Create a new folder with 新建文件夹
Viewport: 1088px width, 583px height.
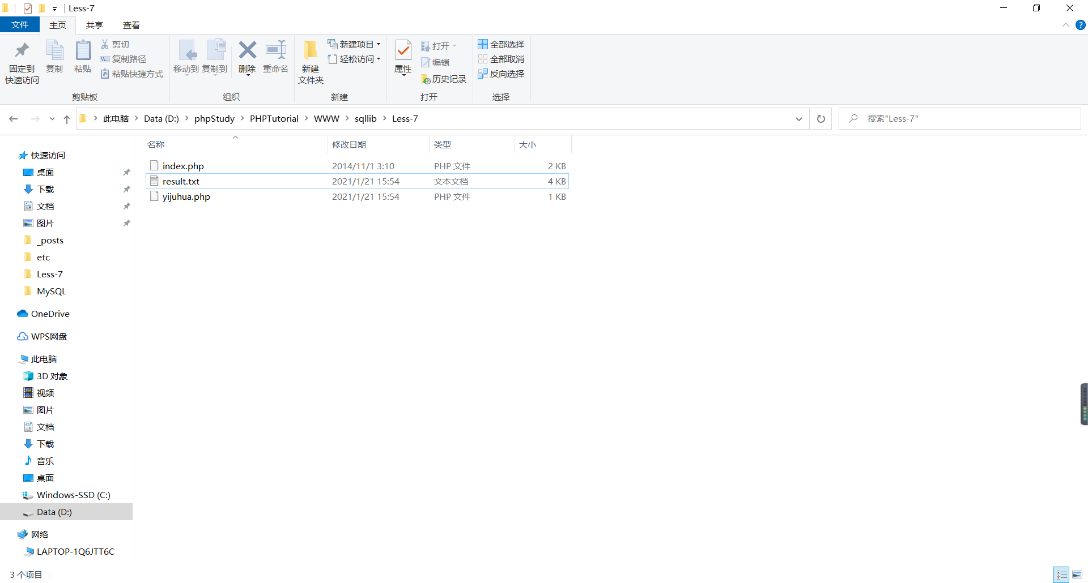(311, 62)
